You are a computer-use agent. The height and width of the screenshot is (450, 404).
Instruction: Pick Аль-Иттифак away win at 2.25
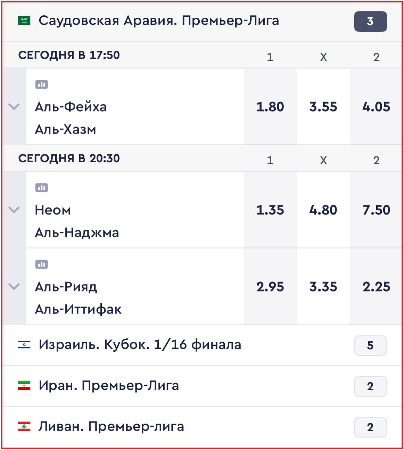[376, 287]
